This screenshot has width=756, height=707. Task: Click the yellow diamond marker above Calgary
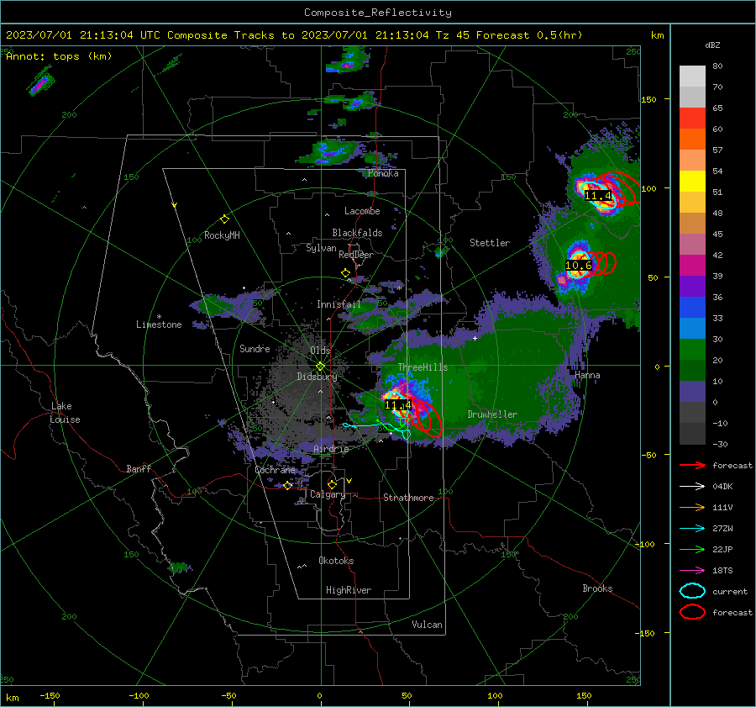(x=332, y=484)
